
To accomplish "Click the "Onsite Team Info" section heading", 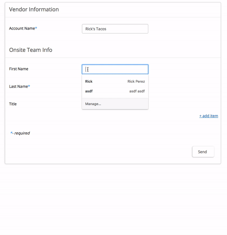I will [31, 50].
